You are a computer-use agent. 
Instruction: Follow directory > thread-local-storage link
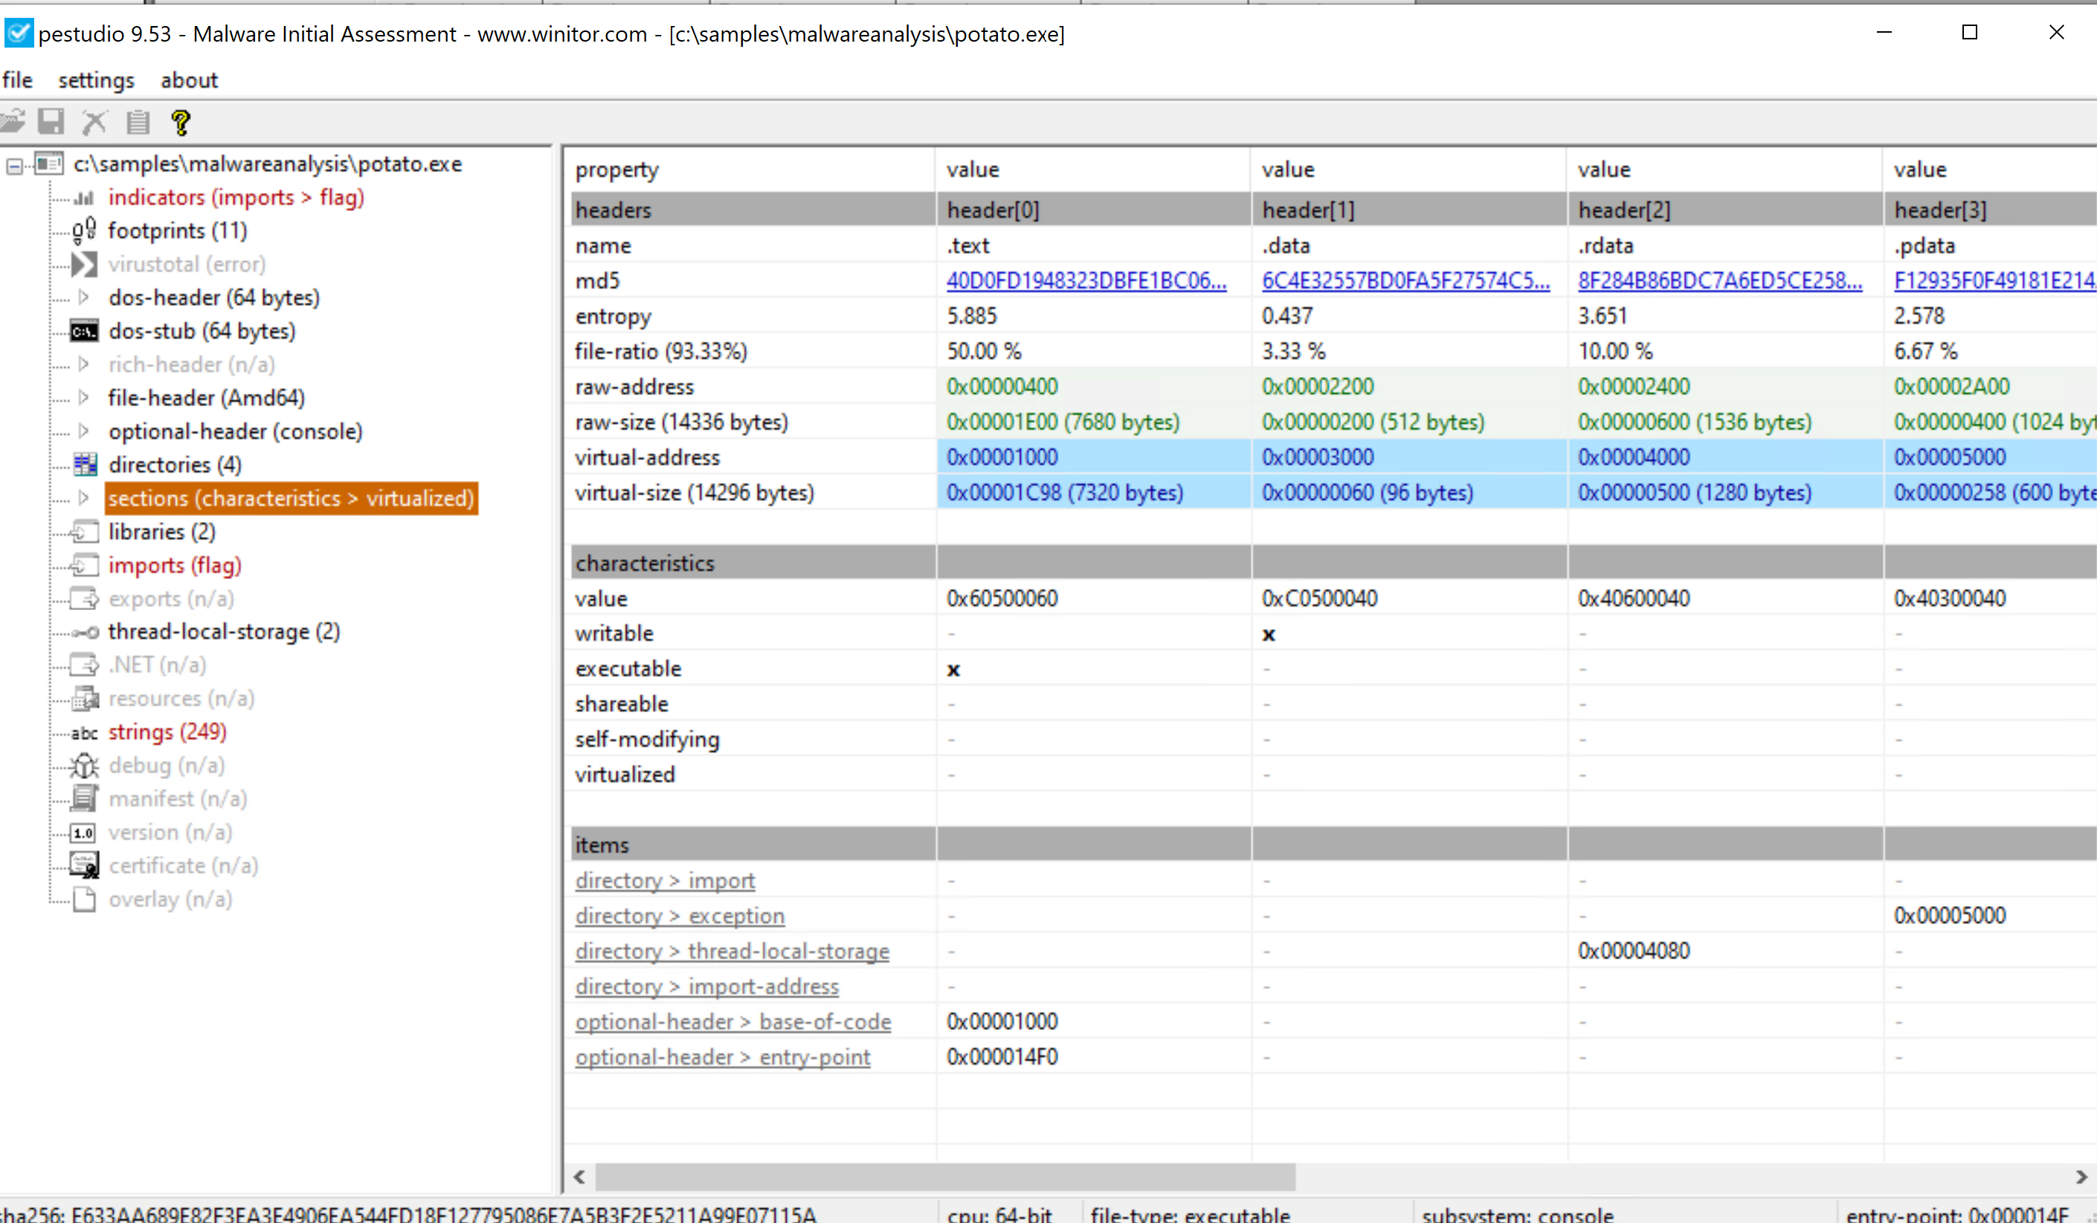click(732, 951)
